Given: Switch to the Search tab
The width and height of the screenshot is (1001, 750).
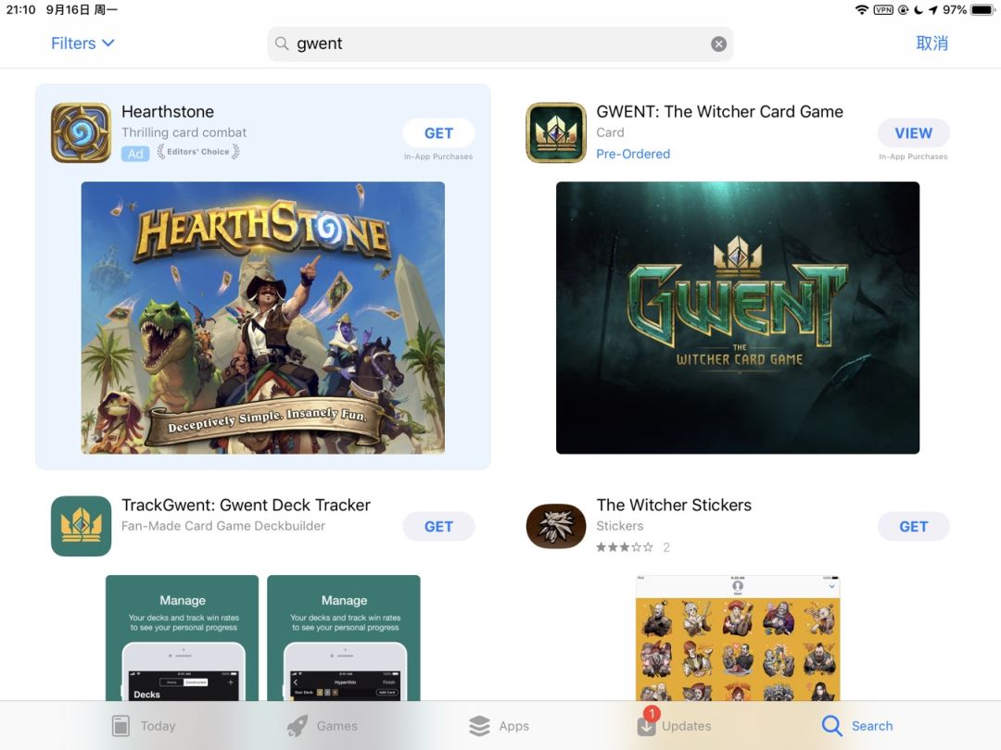Looking at the screenshot, I should pos(857,726).
